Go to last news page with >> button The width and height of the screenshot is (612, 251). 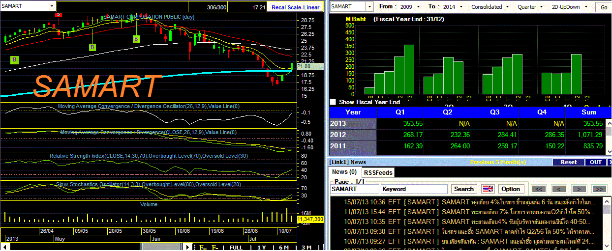599,189
